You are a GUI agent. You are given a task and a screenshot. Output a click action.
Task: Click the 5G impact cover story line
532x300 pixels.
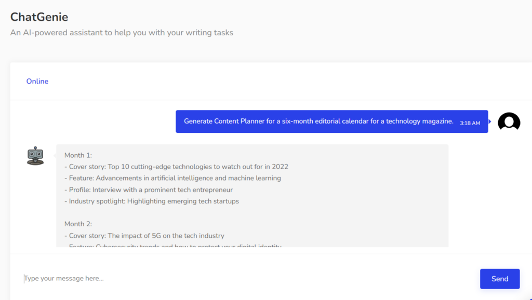[x=144, y=236]
